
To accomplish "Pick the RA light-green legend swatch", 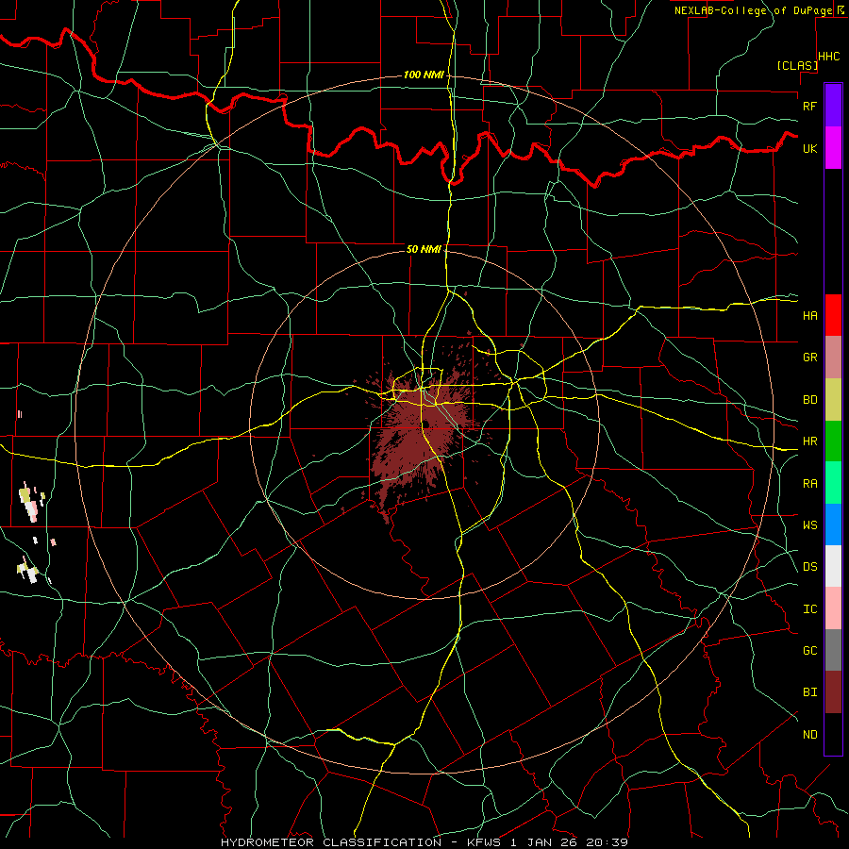I will click(x=833, y=483).
